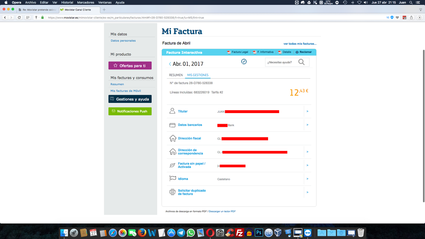425x239 pixels.
Task: Expand the Idioma row chevron
Action: coord(307,179)
